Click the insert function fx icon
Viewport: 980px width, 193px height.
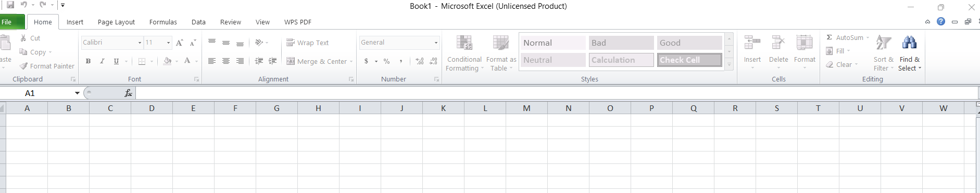tap(128, 93)
